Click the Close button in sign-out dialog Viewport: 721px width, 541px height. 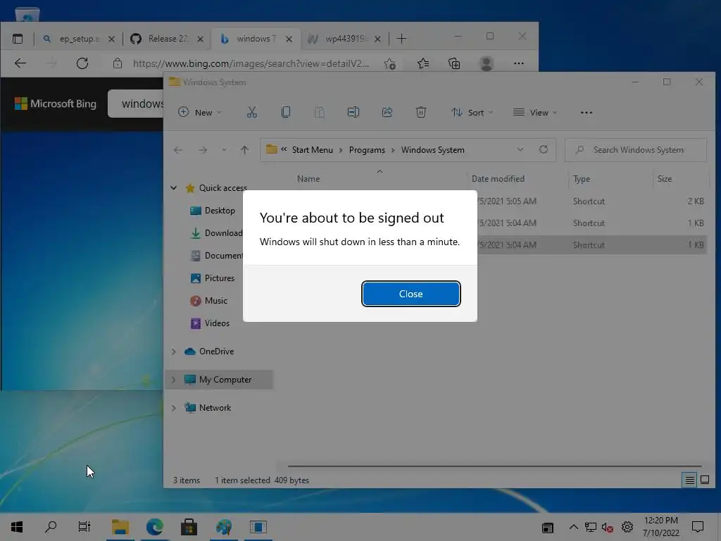pyautogui.click(x=410, y=294)
